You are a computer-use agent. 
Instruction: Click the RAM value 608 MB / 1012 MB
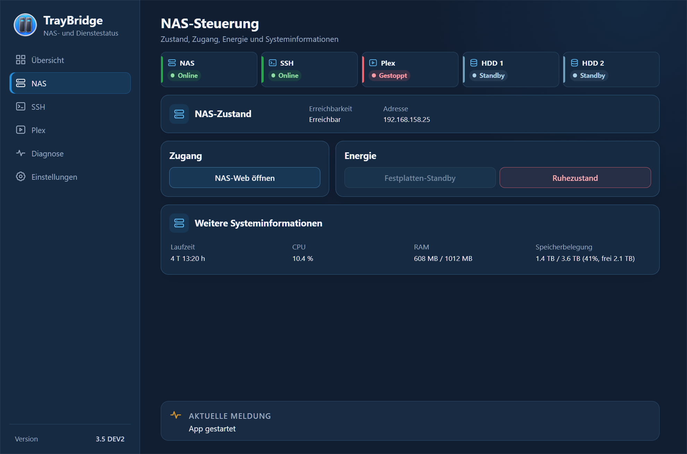(x=443, y=258)
